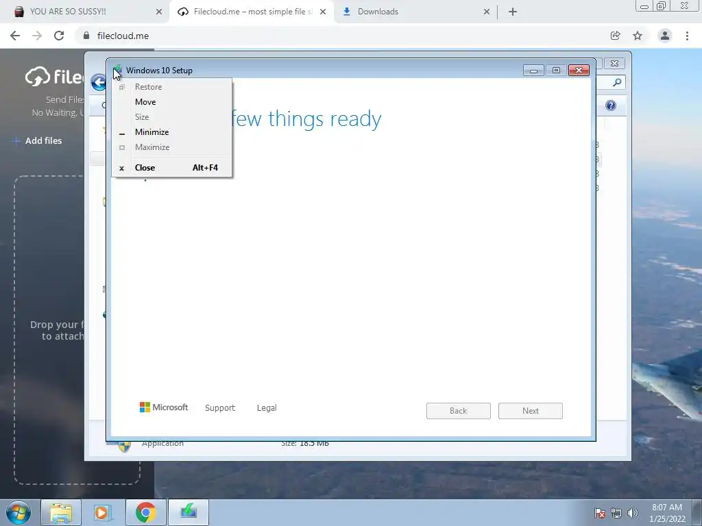Open File Explorer from taskbar
Image resolution: width=702 pixels, height=526 pixels.
click(61, 512)
